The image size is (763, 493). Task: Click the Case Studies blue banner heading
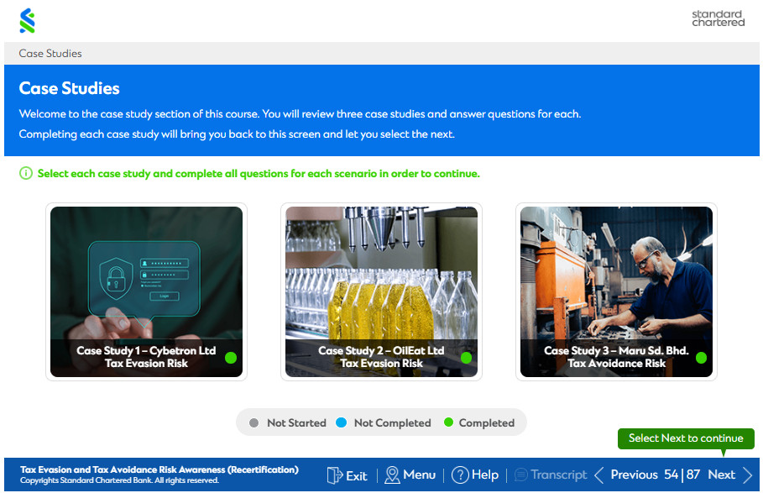click(x=69, y=88)
